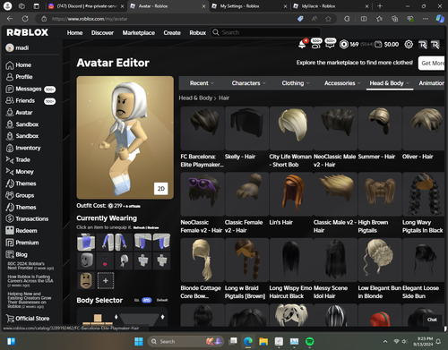Open File Explorer from the taskbar
This screenshot has width=448, height=350.
[263, 341]
